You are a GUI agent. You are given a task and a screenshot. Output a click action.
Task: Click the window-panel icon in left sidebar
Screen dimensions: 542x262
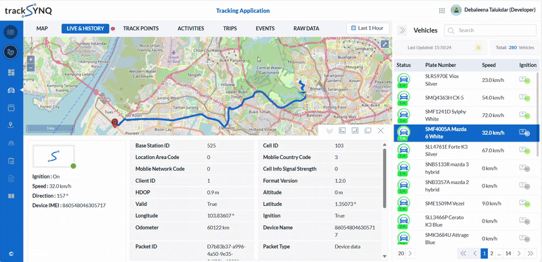click(x=12, y=108)
